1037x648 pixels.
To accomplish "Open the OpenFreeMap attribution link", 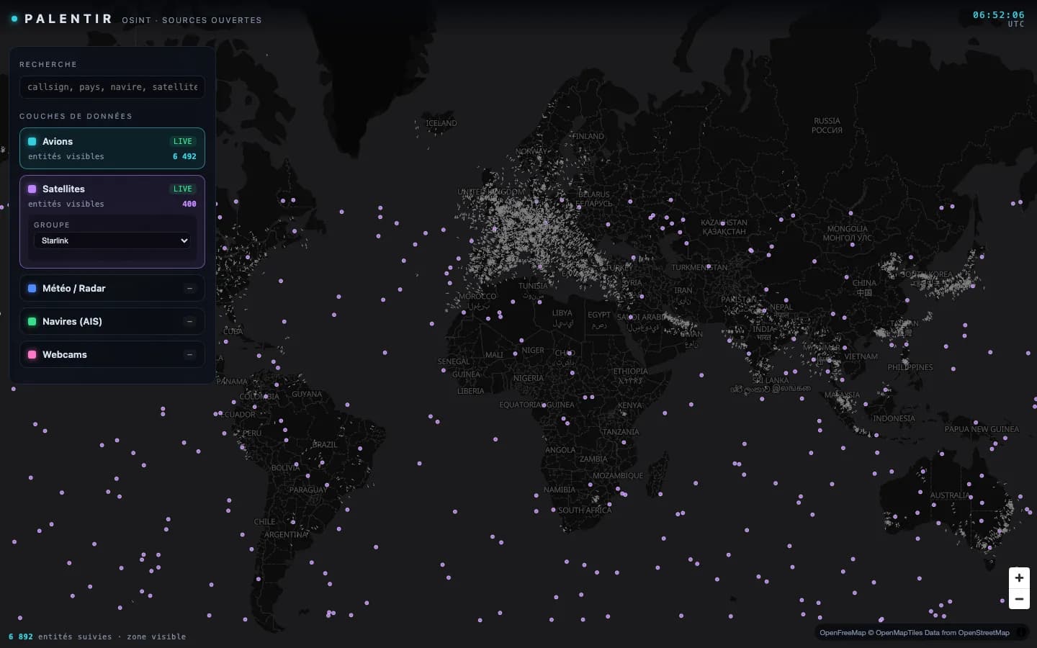I will 843,633.
